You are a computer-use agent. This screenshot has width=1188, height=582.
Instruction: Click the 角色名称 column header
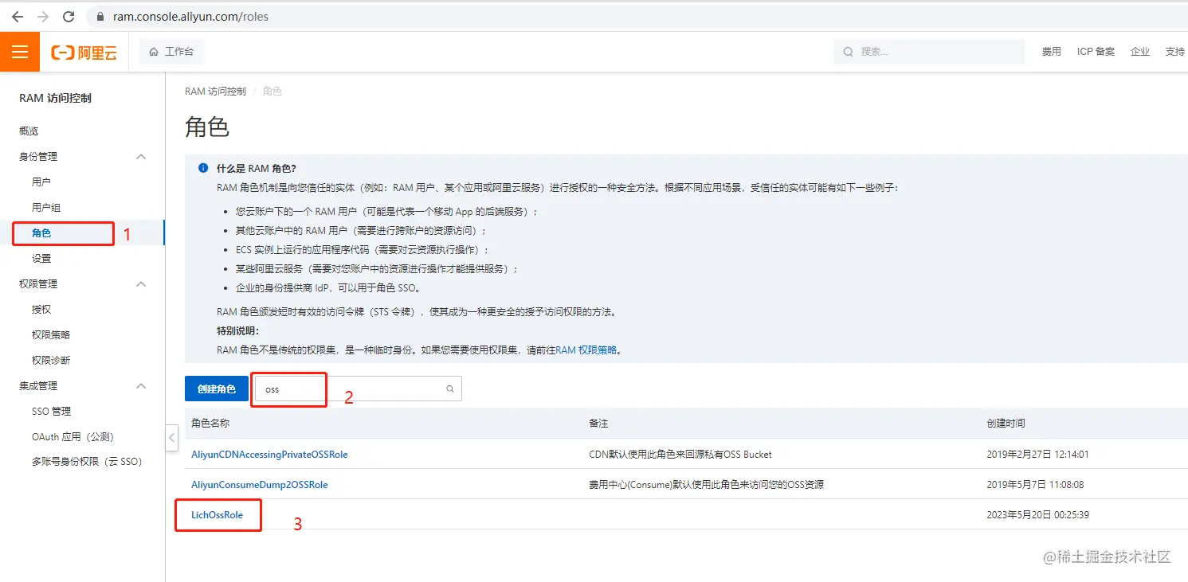point(210,424)
